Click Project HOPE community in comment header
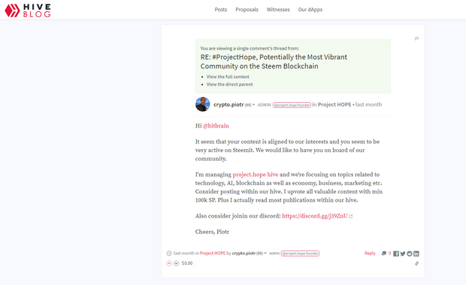Image resolution: width=466 pixels, height=285 pixels. 334,104
